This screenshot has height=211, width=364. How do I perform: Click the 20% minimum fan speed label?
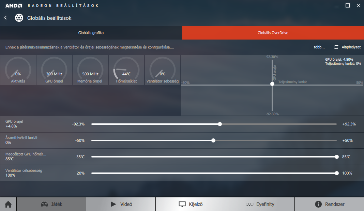(x=80, y=173)
